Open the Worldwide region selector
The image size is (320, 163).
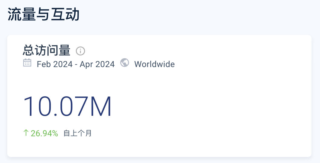coord(155,64)
